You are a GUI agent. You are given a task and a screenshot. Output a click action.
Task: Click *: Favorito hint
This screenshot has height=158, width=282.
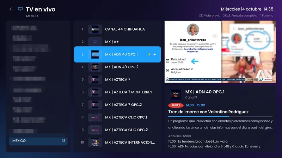[x=266, y=15]
